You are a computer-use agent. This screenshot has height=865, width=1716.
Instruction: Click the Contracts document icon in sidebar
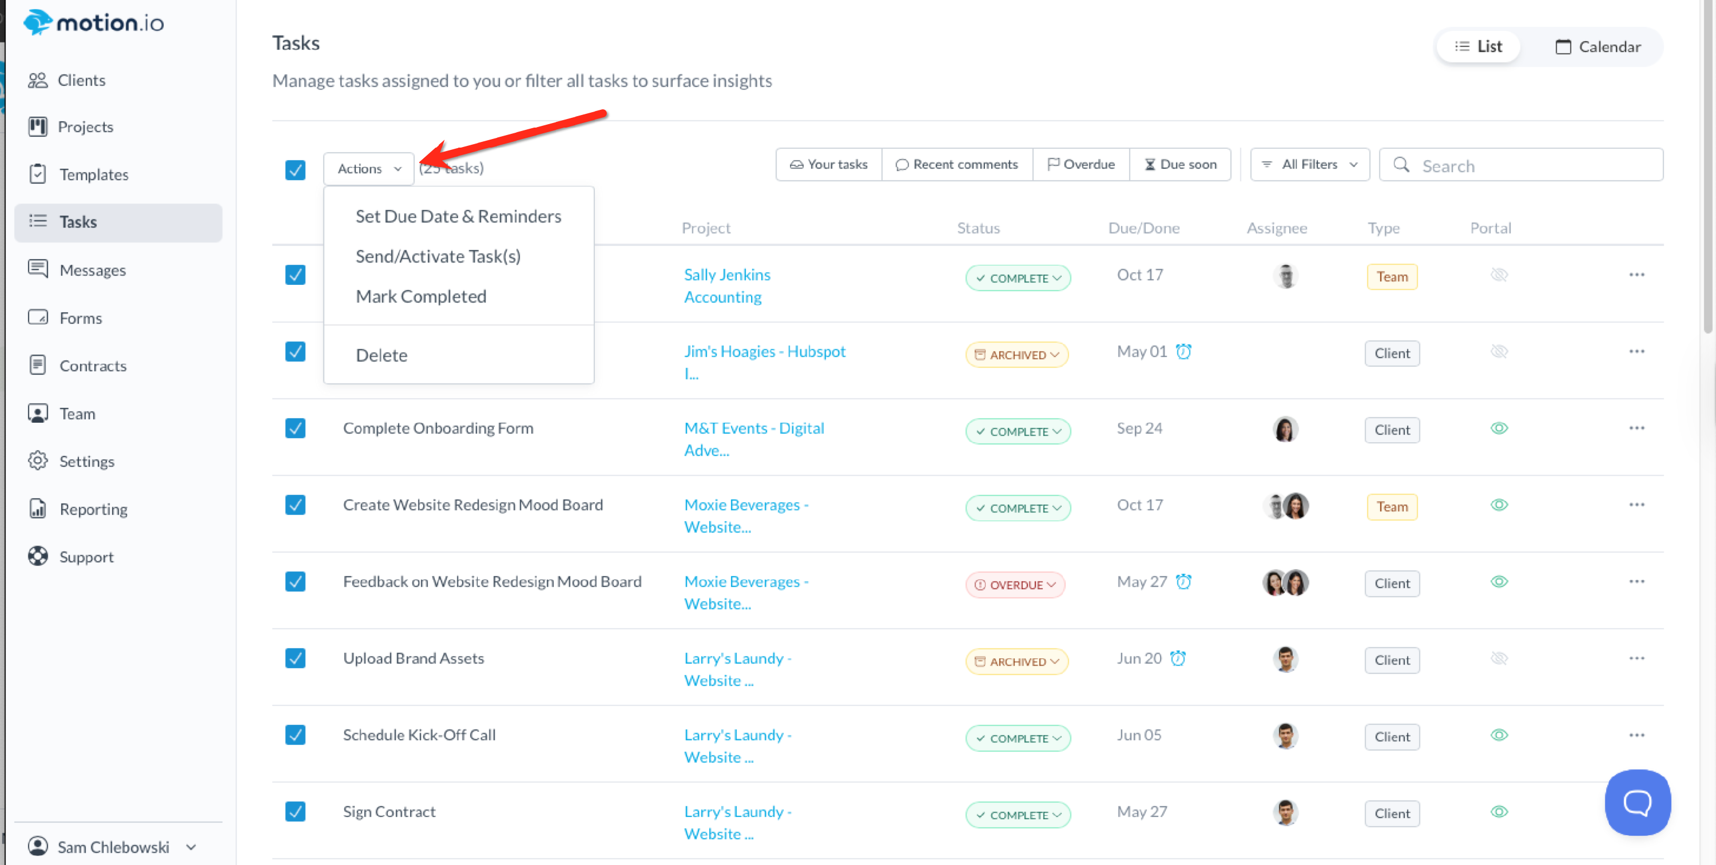tap(37, 365)
